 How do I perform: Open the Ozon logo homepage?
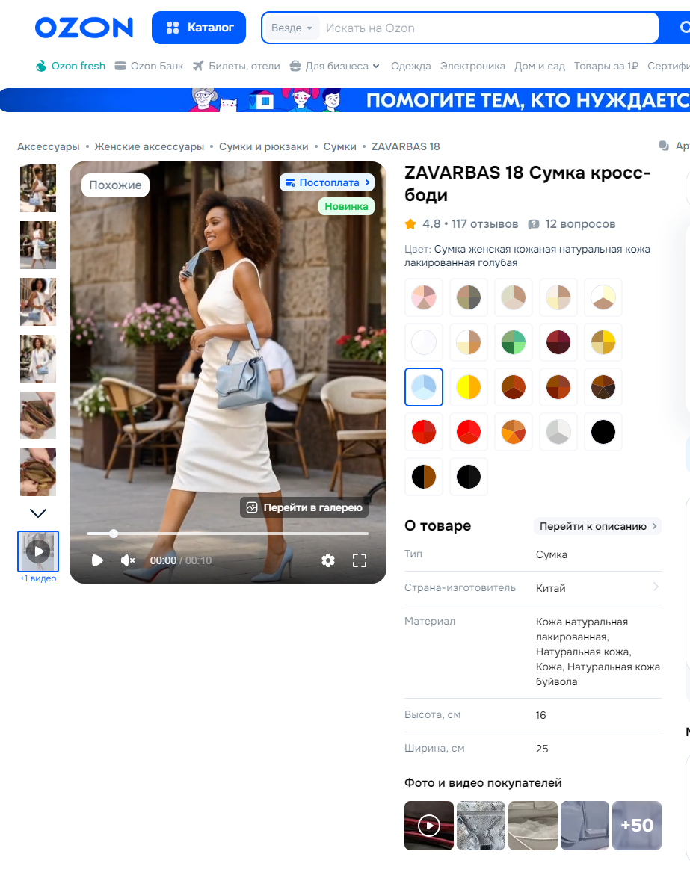point(84,28)
